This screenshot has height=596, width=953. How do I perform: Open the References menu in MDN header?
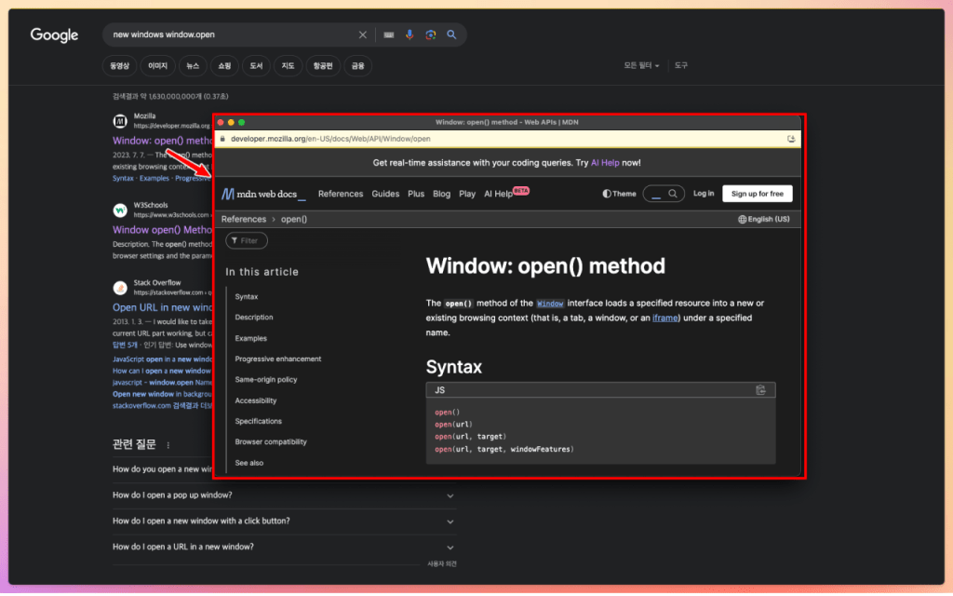[340, 194]
